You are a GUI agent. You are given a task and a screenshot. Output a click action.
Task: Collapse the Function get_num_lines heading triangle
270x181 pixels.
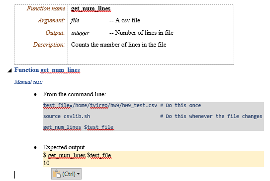point(9,70)
